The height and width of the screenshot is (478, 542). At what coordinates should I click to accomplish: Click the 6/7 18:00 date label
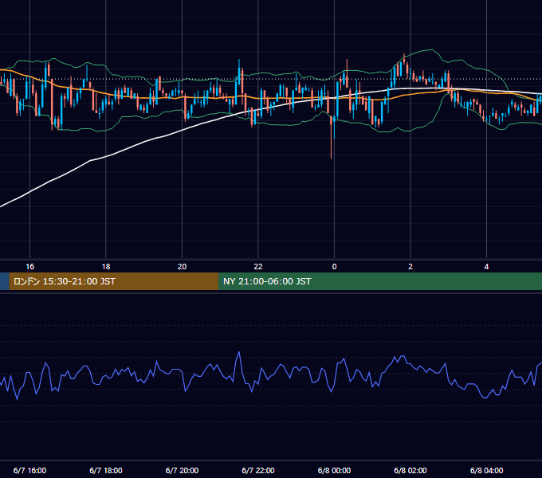(x=106, y=470)
